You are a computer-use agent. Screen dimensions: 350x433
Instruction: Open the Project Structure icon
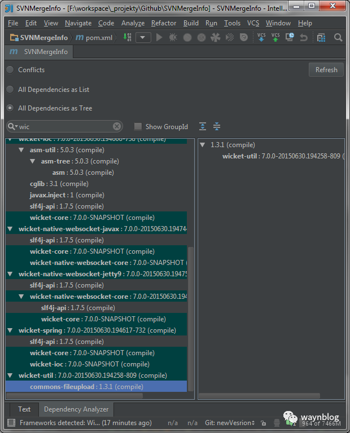pyautogui.click(x=321, y=38)
